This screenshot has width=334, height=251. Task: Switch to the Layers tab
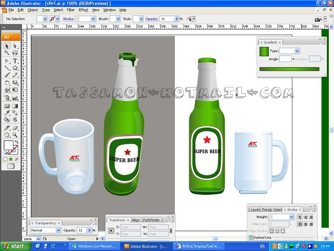pyautogui.click(x=255, y=210)
